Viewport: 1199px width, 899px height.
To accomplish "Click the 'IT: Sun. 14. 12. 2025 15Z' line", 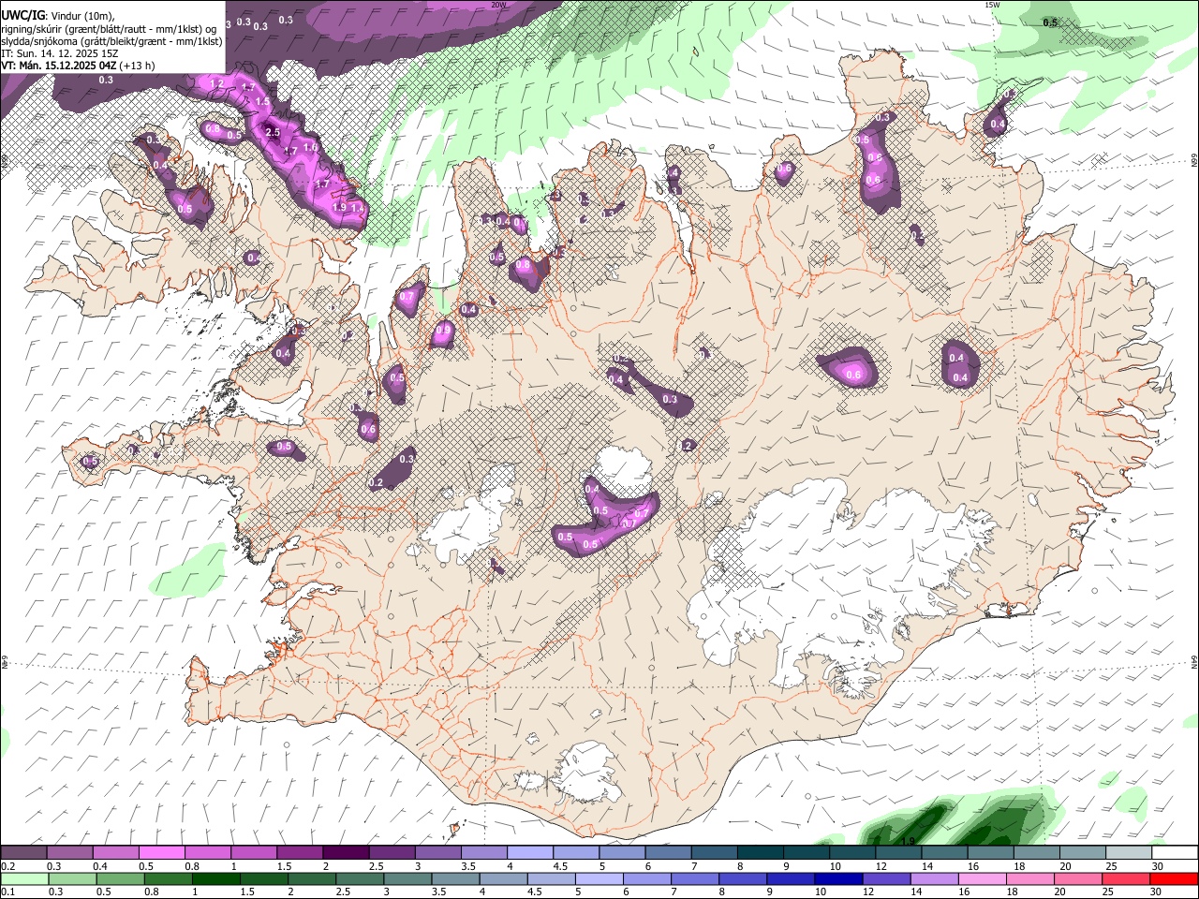I will [60, 53].
